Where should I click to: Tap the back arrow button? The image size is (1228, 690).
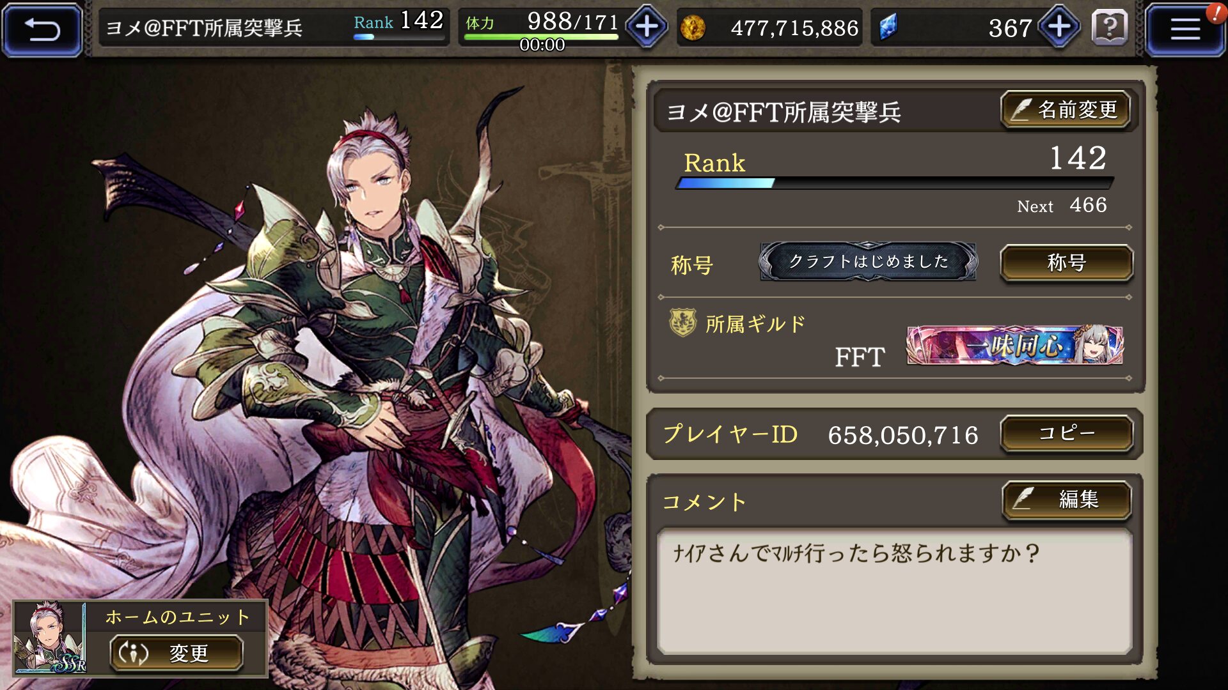[x=42, y=29]
